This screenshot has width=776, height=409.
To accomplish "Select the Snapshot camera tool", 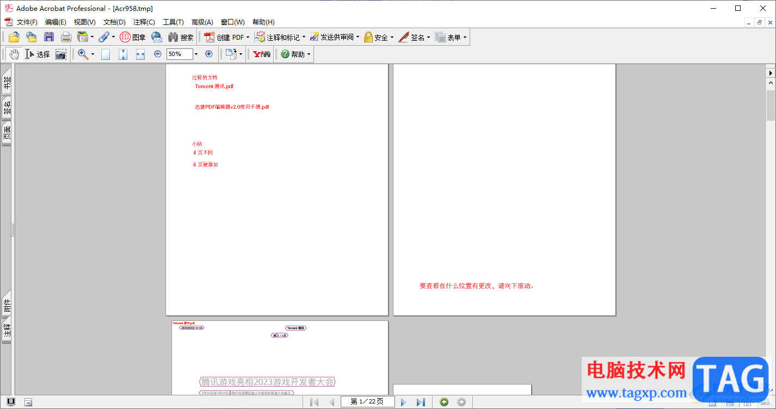I will [x=61, y=54].
